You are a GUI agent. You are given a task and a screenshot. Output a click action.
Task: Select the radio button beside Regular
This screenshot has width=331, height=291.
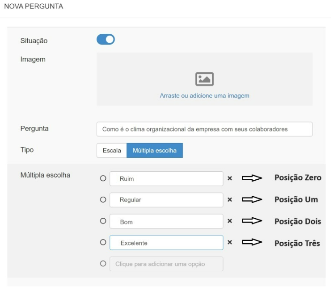(103, 199)
